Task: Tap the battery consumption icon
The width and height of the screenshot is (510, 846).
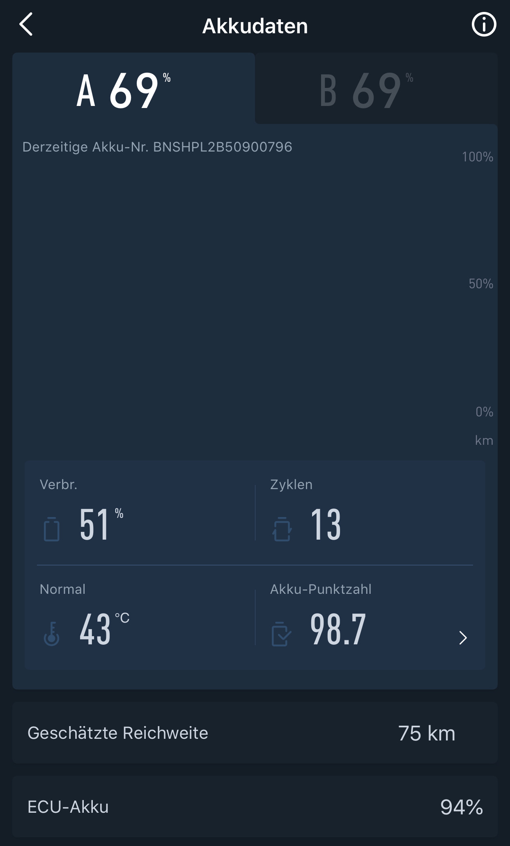Action: 52,529
